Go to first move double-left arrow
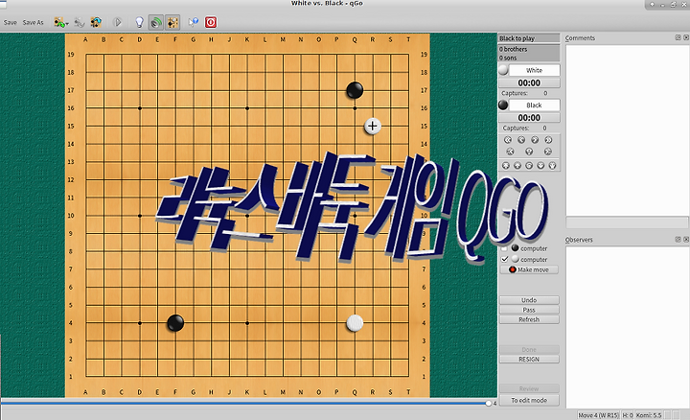Screen dimensions: 690x420 508,140
